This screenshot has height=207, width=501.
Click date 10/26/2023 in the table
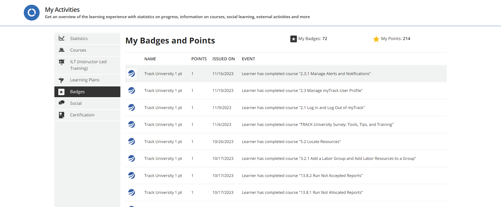pos(223,142)
